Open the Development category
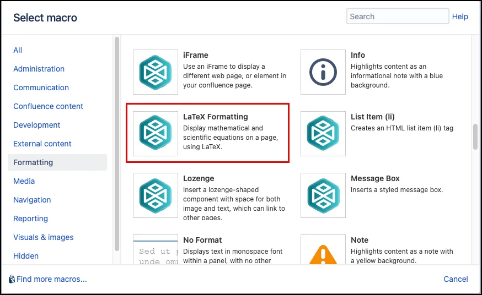 coord(36,125)
